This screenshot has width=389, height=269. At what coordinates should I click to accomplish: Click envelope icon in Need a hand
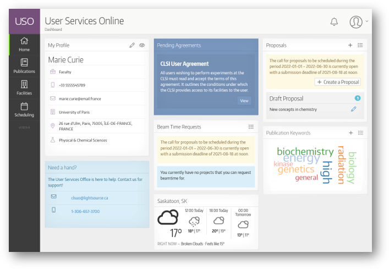click(53, 196)
